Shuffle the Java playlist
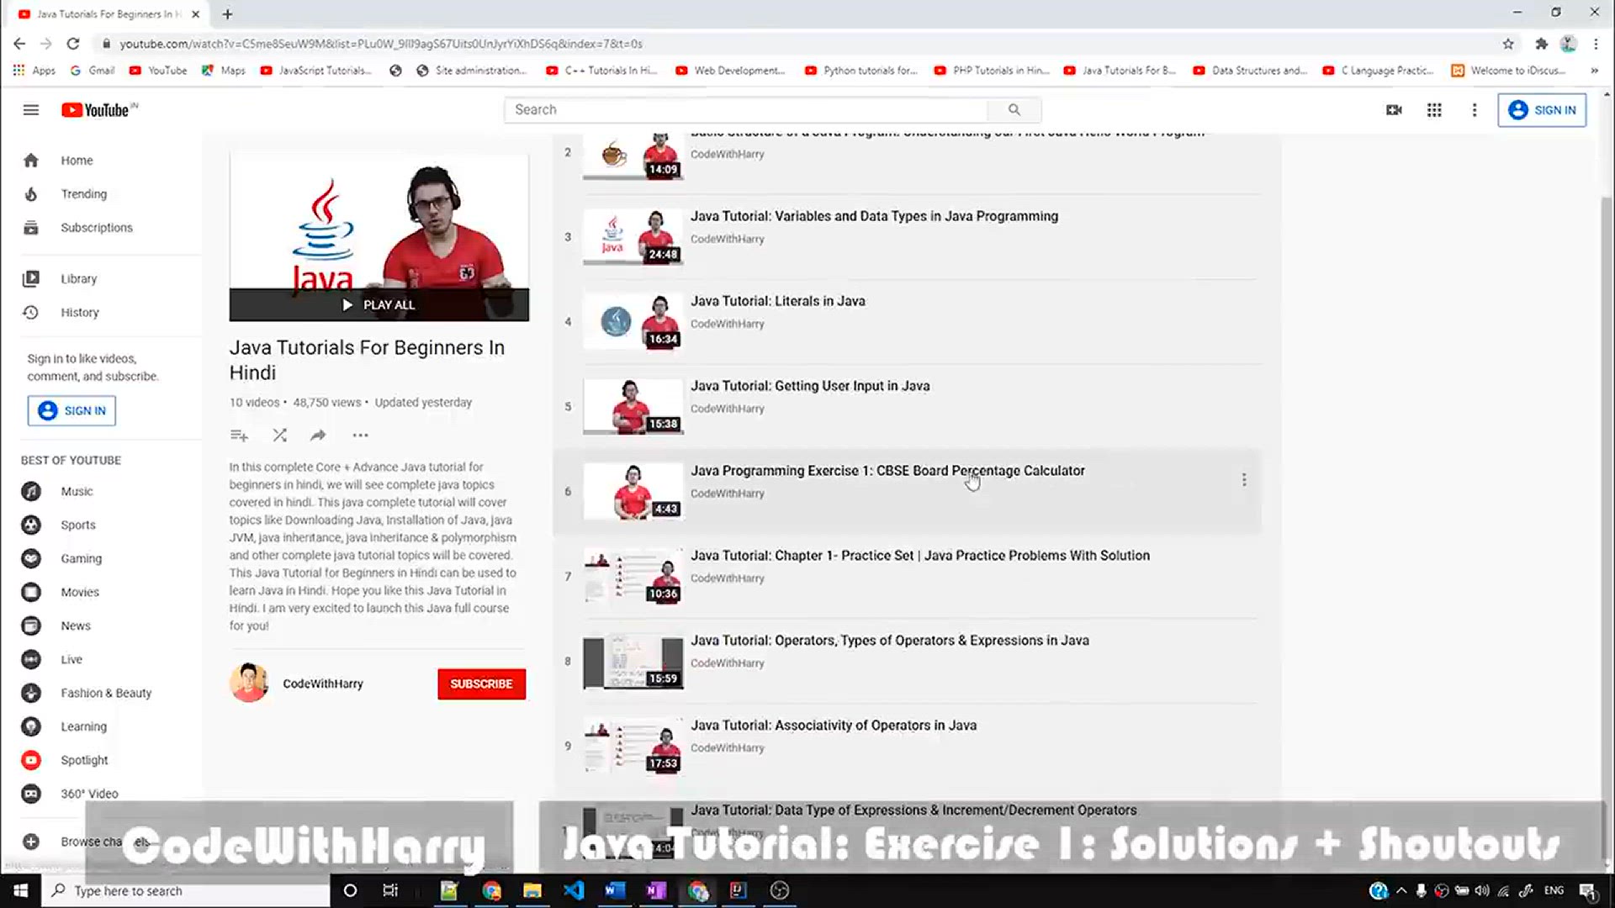 [280, 436]
